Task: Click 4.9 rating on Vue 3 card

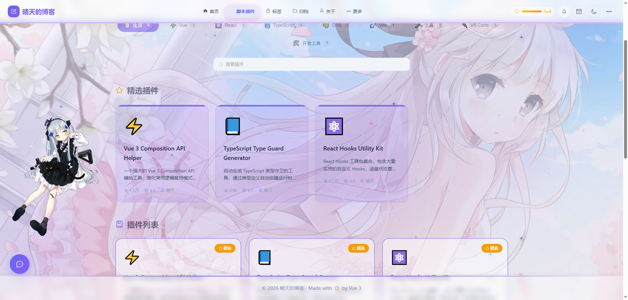Action: (x=150, y=190)
